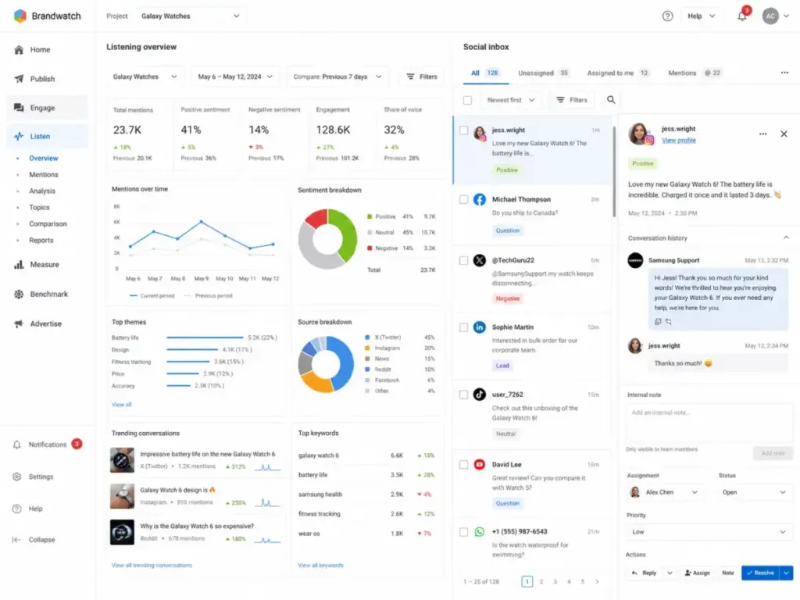This screenshot has width=800, height=600.
Task: Select the jess.wright message checkbox
Action: pyautogui.click(x=464, y=130)
